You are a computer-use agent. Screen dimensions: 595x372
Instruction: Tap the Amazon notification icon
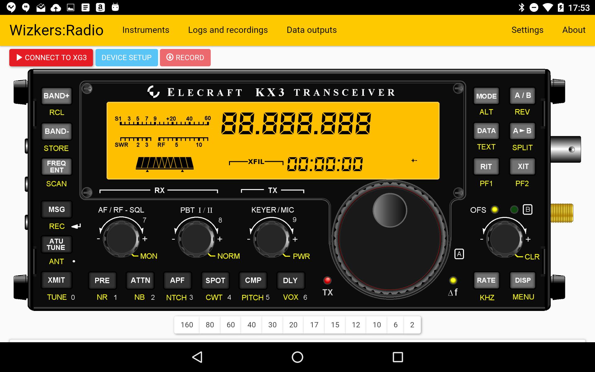pyautogui.click(x=100, y=7)
